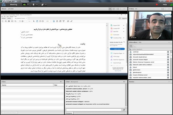Sort files by Name column header

click(27, 85)
